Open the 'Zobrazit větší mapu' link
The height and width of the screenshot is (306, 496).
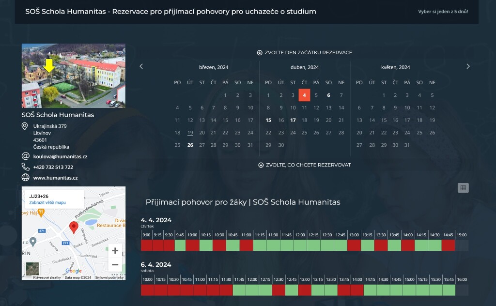pos(47,203)
